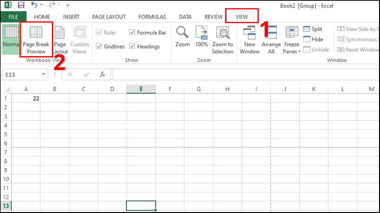Viewport: 380px width, 213px height.
Task: Click Reset Window Position
Action: click(x=358, y=50)
